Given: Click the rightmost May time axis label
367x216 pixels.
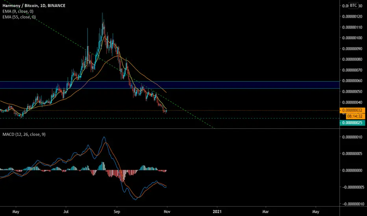Looking at the screenshot, I should (316, 212).
